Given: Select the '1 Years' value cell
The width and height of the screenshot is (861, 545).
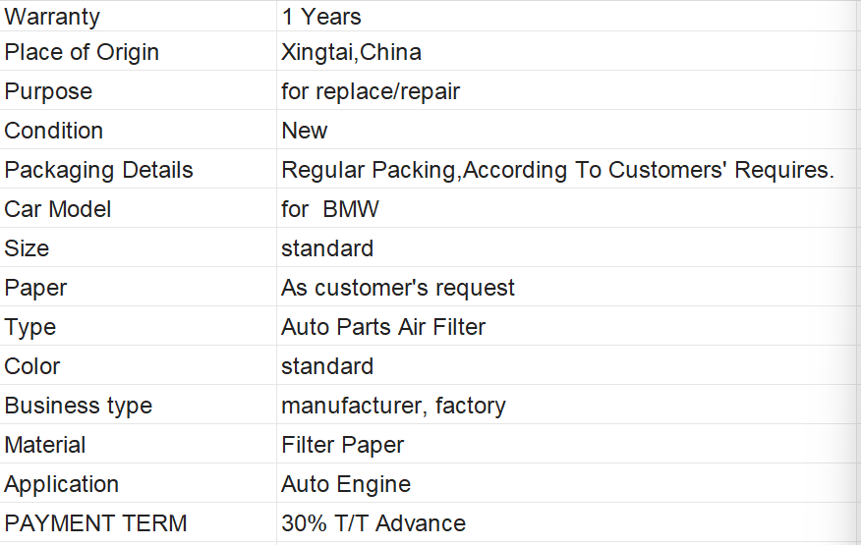Looking at the screenshot, I should 321,17.
